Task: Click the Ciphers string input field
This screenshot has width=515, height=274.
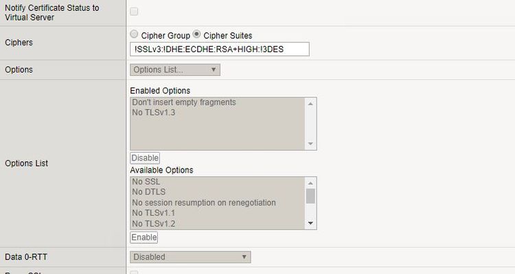Action: pos(220,49)
